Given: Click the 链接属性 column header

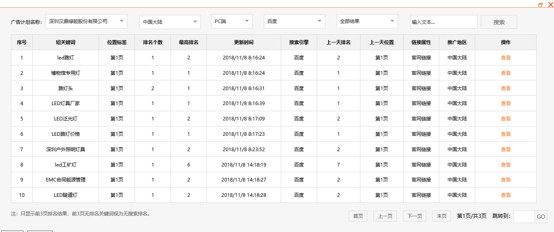Looking at the screenshot, I should click(421, 42).
